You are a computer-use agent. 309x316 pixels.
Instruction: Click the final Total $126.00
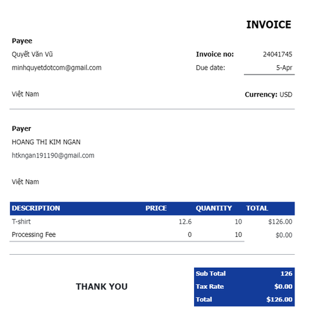click(279, 300)
